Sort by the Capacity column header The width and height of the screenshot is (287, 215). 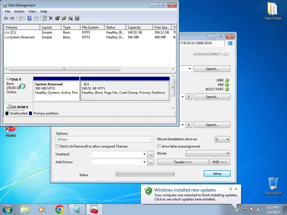139,27
